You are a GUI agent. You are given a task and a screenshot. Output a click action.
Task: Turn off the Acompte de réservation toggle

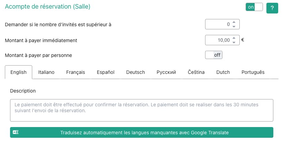(x=254, y=7)
